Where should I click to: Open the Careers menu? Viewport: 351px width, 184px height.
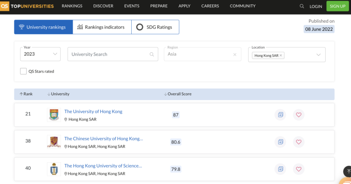pyautogui.click(x=210, y=6)
